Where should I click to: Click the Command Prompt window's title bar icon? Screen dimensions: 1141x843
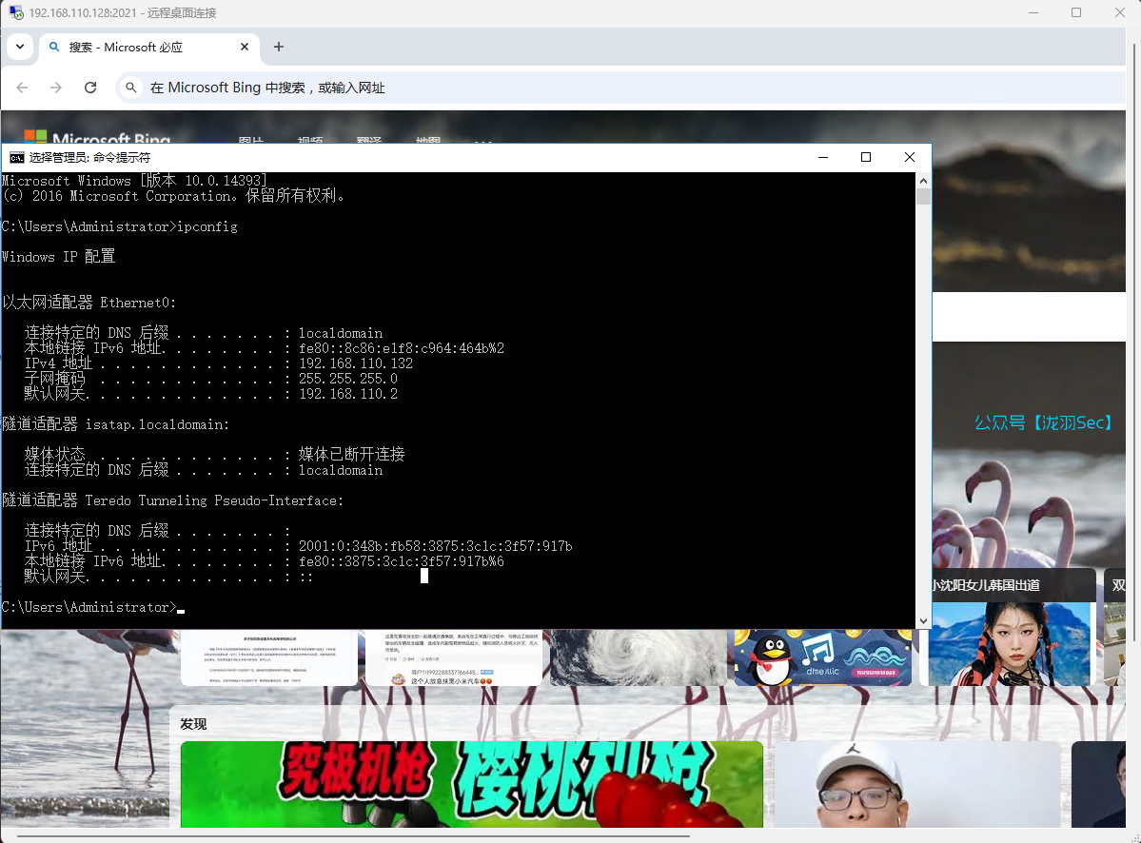(x=16, y=158)
